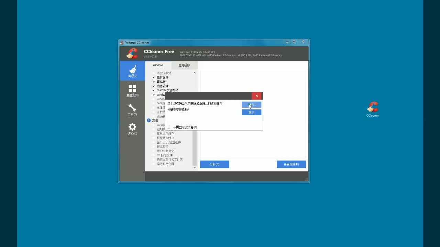Click the 分析(A) analyze button
440x247 pixels.
pyautogui.click(x=214, y=164)
